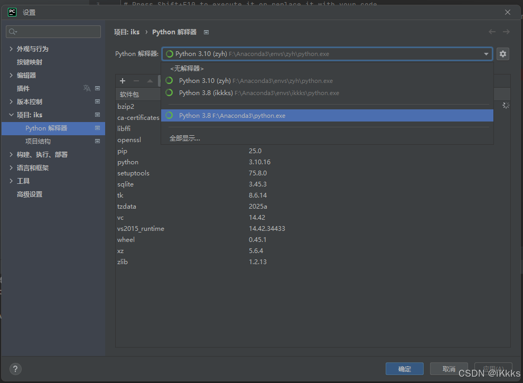Click the back navigation arrow
This screenshot has width=523, height=383.
click(492, 32)
